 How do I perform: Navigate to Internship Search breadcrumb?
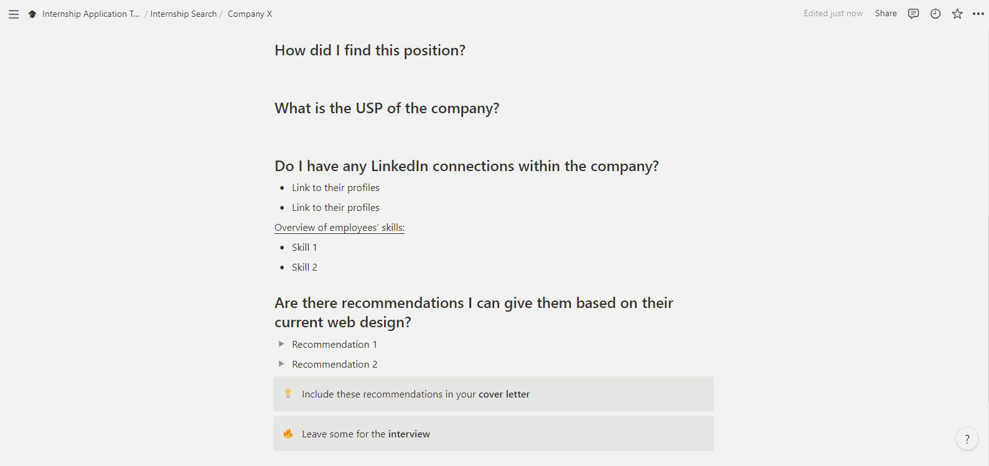[x=183, y=14]
